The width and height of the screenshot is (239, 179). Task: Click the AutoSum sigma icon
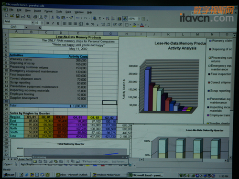(100, 18)
